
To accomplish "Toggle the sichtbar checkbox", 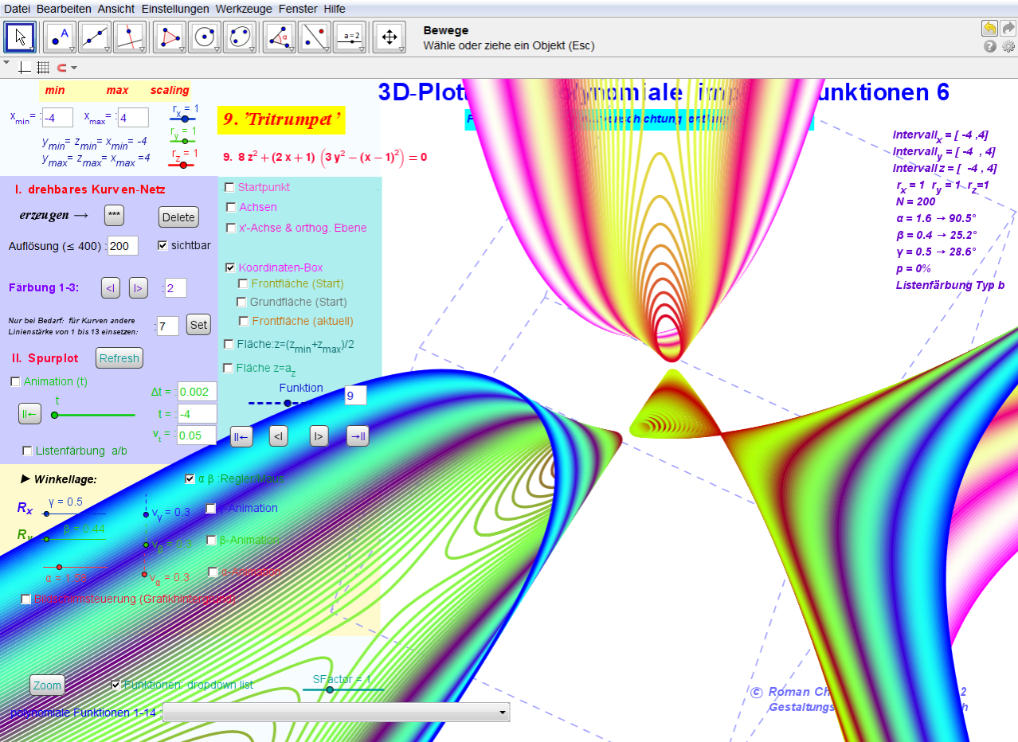I will [163, 245].
